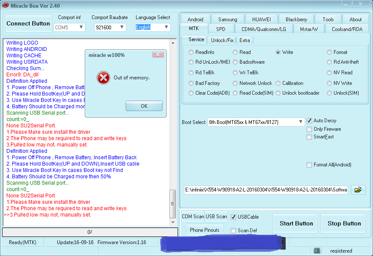Select the Bad Factory option
Image resolution: width=373 pixels, height=256 pixels.
[191, 83]
